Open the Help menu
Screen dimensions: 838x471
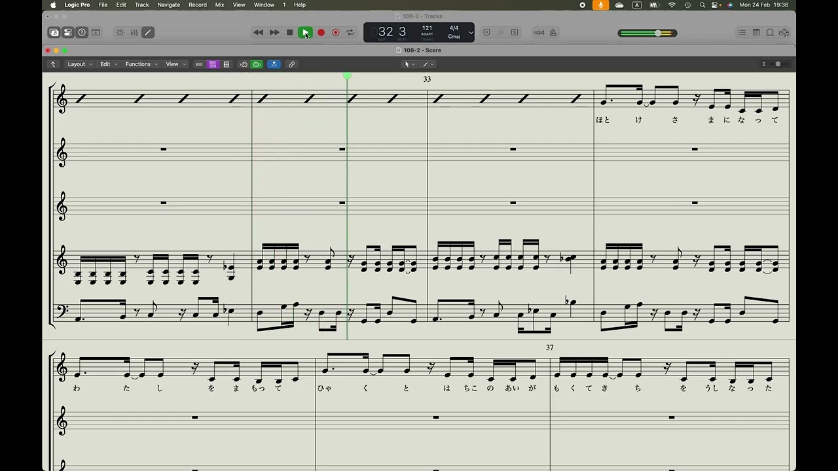pos(299,5)
